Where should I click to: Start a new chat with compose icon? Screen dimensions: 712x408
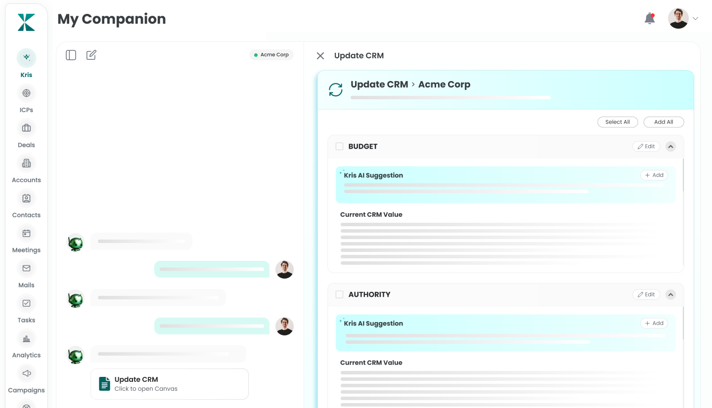[x=91, y=55]
